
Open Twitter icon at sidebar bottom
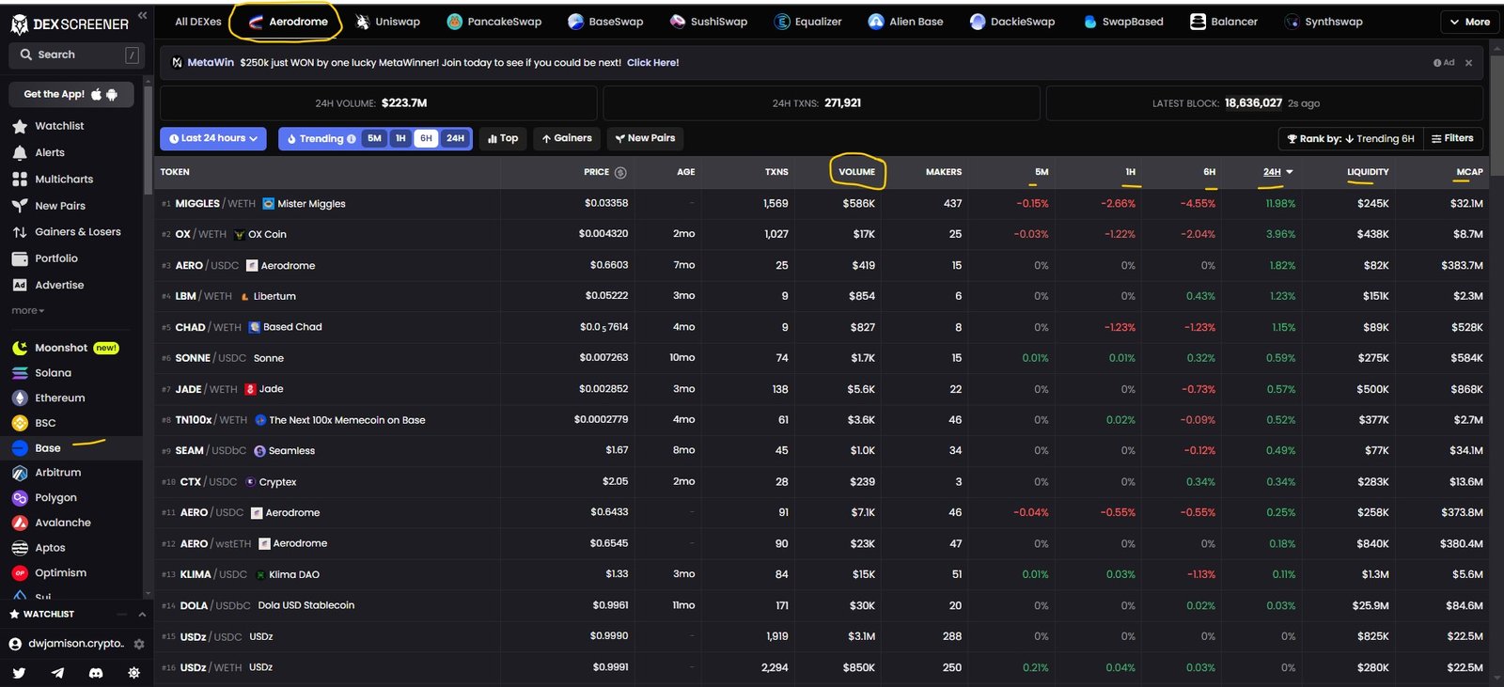tap(19, 673)
